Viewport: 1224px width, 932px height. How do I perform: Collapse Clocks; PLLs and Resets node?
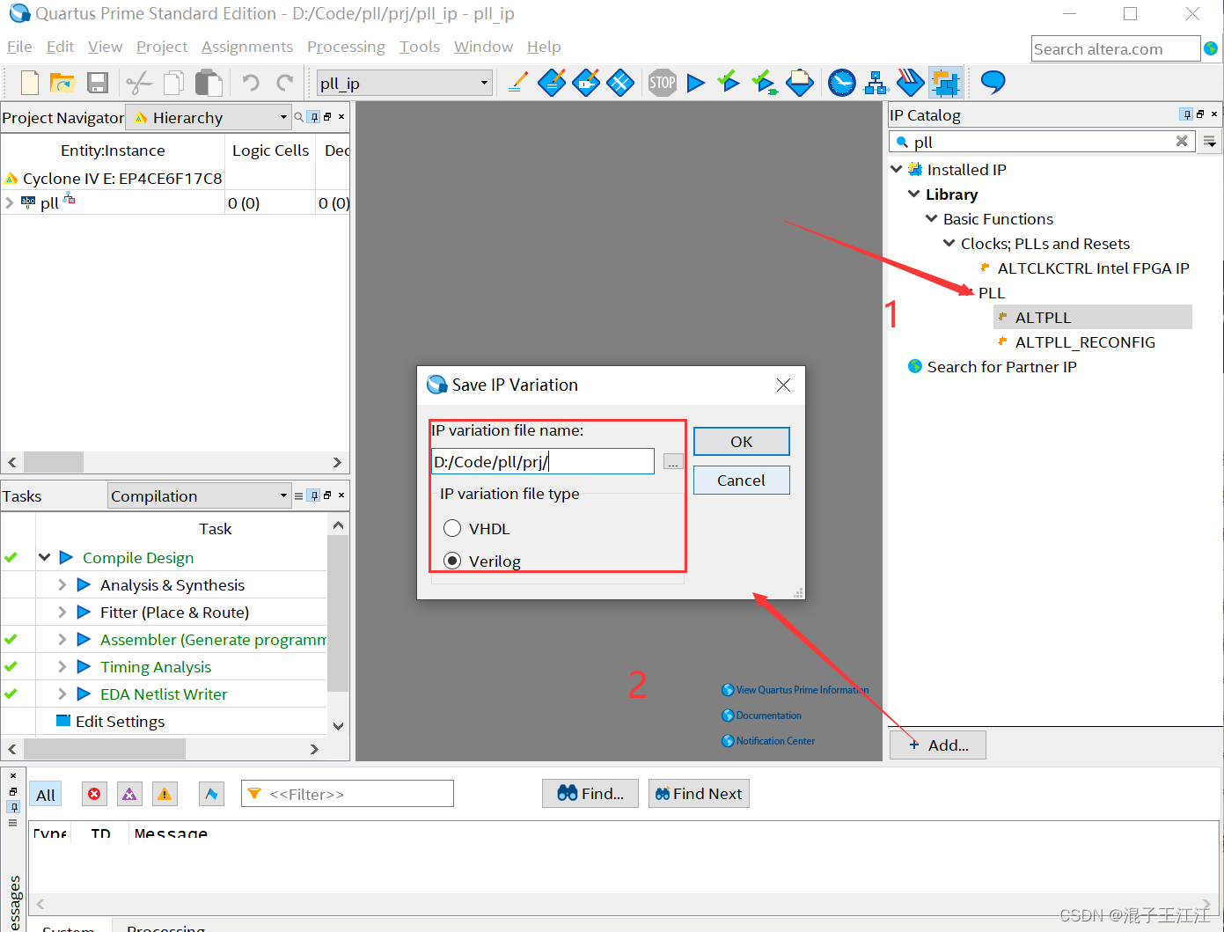pos(949,243)
